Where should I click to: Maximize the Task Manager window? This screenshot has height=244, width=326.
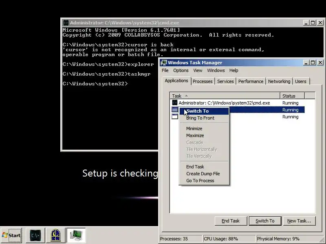(313, 63)
